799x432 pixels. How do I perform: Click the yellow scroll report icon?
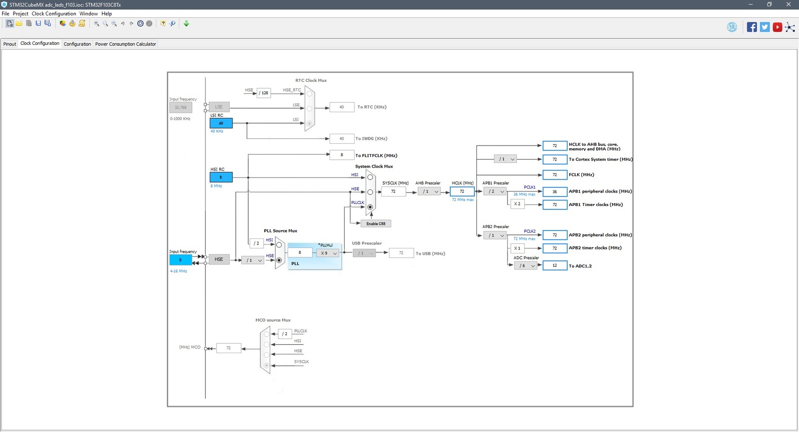(82, 23)
